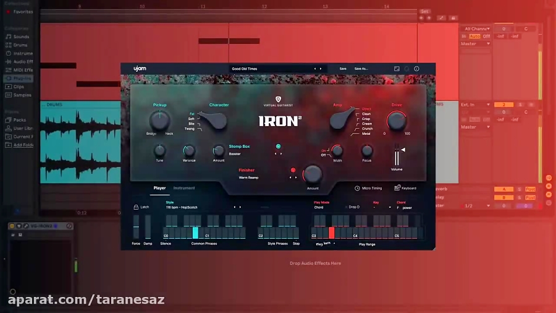
Task: Click Save As... in the plugin header
Action: (361, 69)
